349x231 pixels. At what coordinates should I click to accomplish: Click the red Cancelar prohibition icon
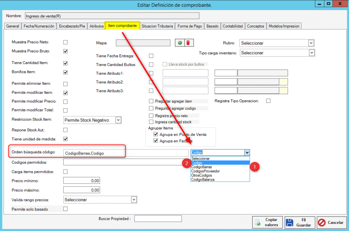point(322,223)
